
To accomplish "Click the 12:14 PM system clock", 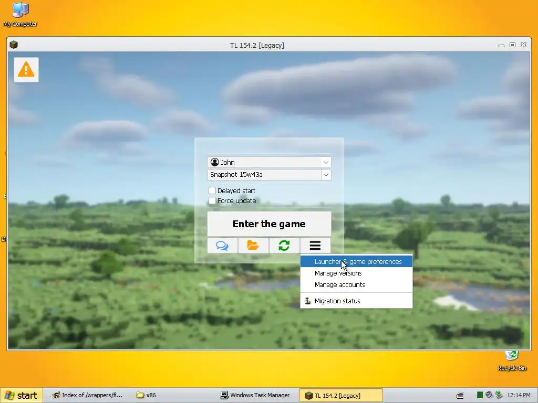I will coord(519,396).
